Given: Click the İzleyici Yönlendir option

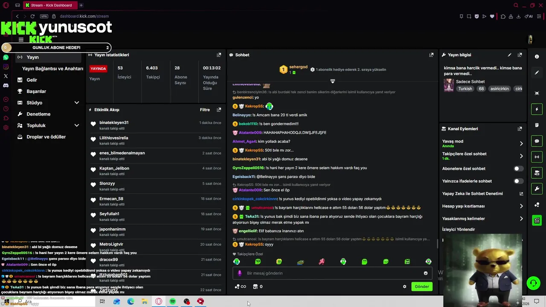Looking at the screenshot, I should point(459,229).
